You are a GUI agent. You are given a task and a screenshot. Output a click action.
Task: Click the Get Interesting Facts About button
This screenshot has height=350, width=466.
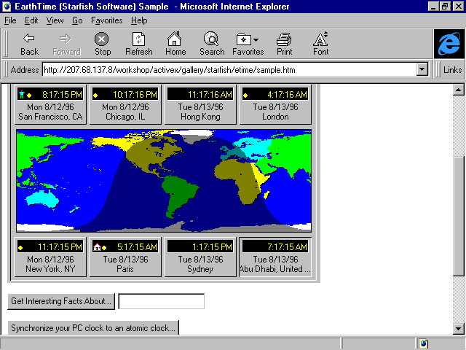click(61, 301)
